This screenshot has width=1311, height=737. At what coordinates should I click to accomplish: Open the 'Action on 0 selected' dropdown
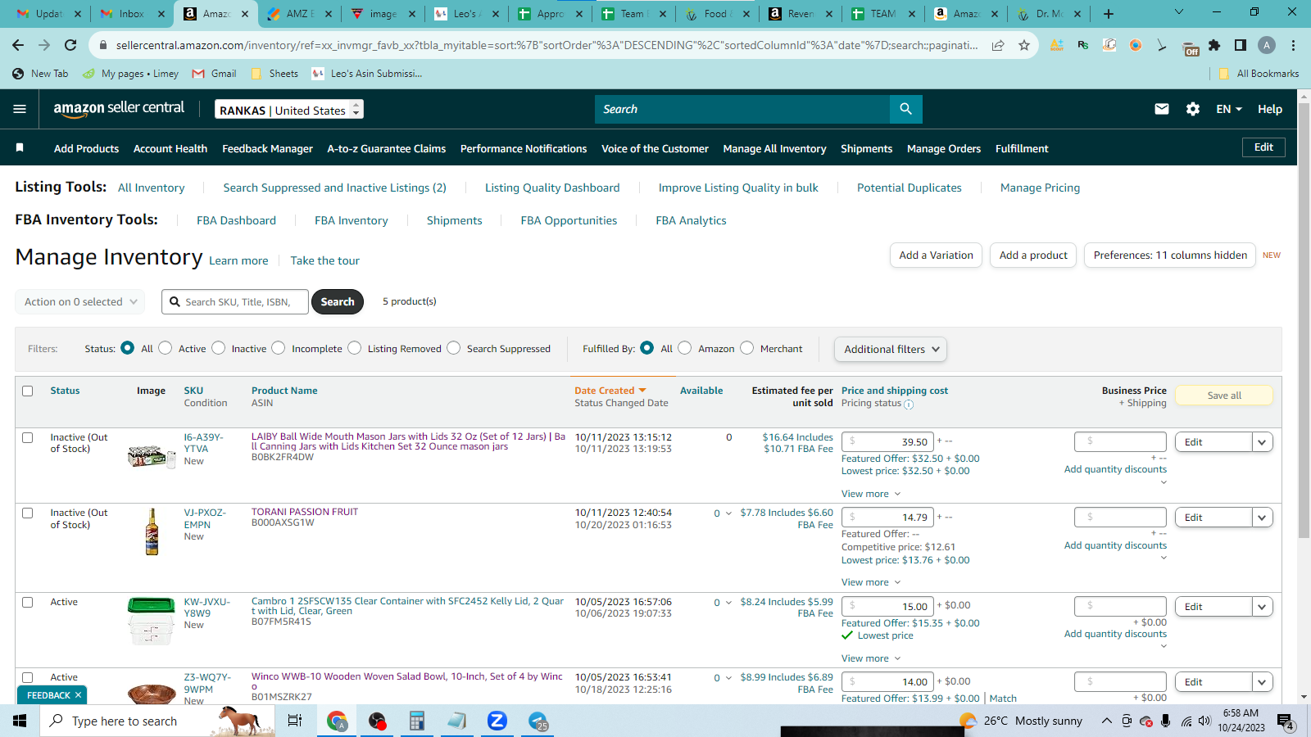(x=80, y=301)
